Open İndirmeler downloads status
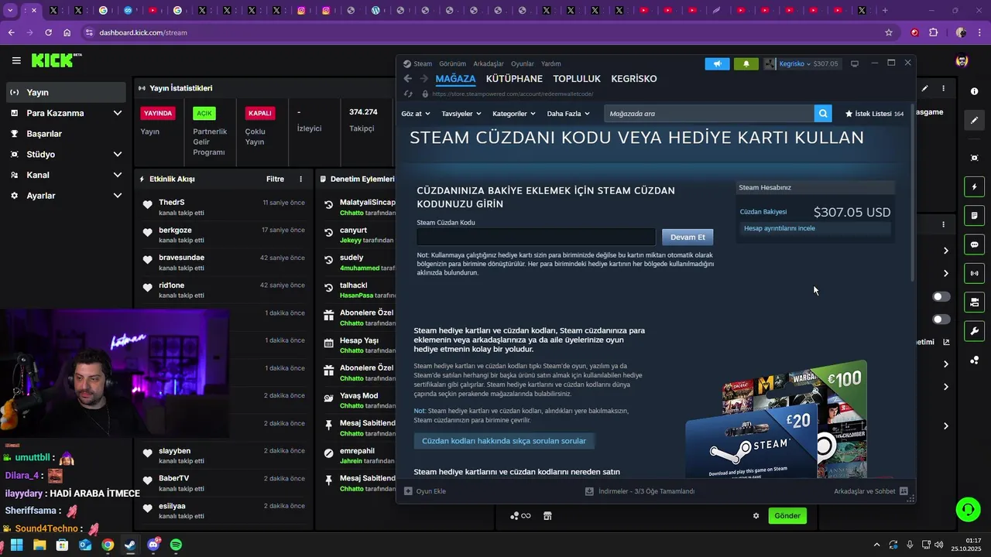The width and height of the screenshot is (991, 557). [x=640, y=491]
